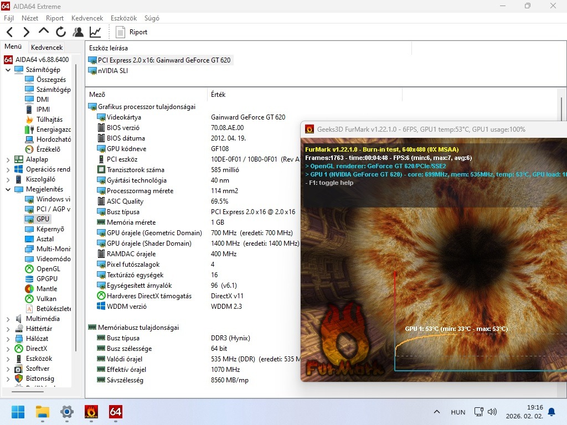The height and width of the screenshot is (425, 567).
Task: Switch to FurMark in the taskbar
Action: click(x=91, y=412)
